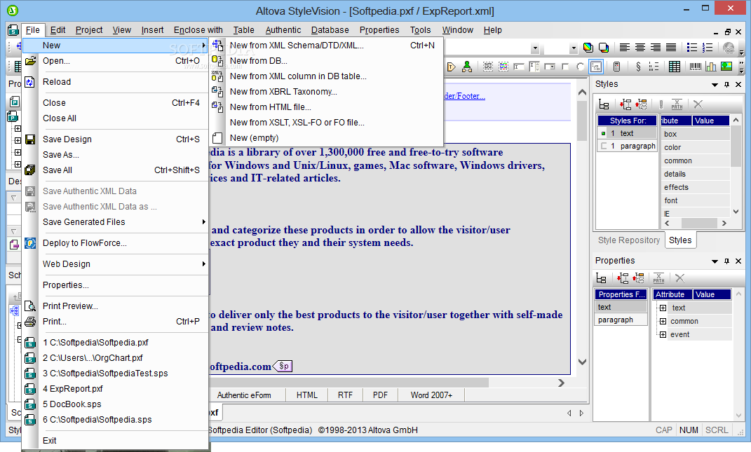Switch to the Word 2007+ tab
The image size is (751, 452).
(431, 395)
